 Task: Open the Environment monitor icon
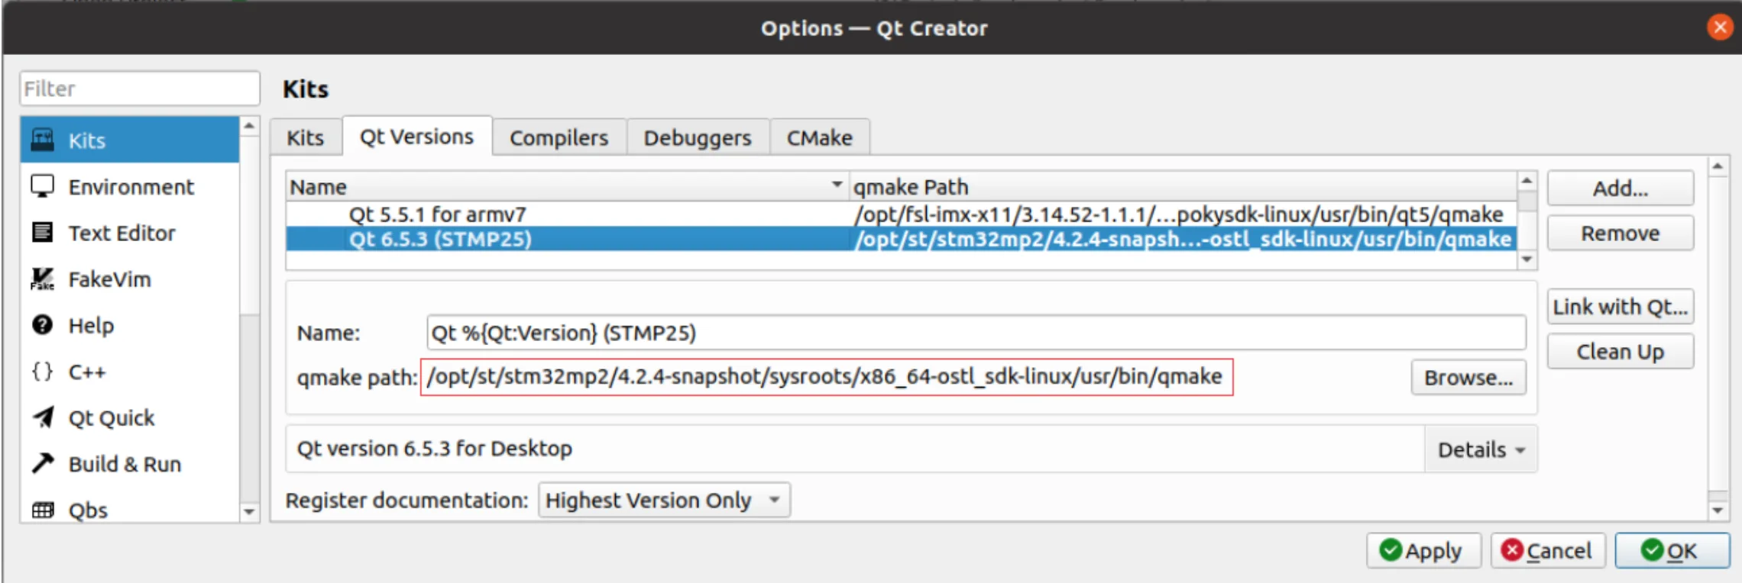point(43,186)
